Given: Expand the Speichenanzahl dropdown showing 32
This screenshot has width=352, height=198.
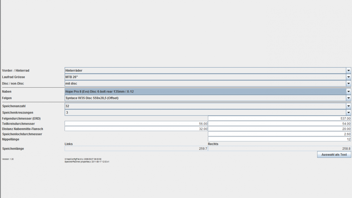Looking at the screenshot, I should tap(348, 106).
